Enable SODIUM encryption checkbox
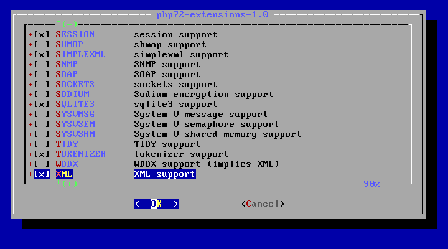 click(x=42, y=95)
